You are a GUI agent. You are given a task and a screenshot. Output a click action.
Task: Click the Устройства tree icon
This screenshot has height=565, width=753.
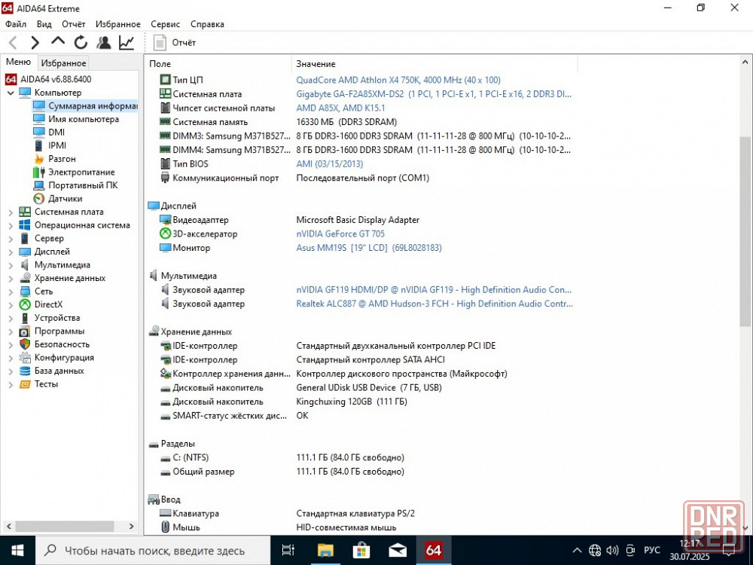[25, 318]
